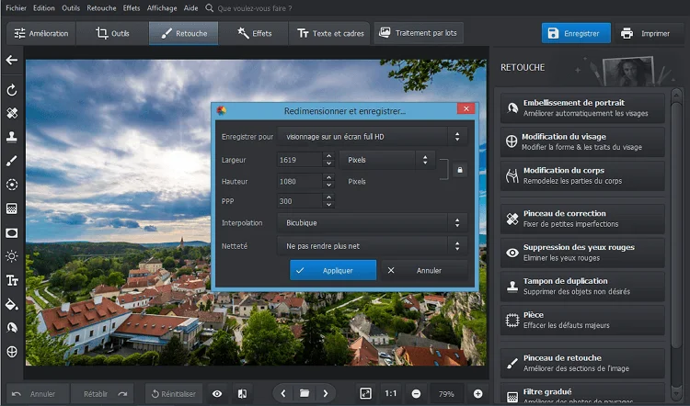Viewport: 690px width, 406px height.
Task: Select the paint bucket tool in sidebar
Action: click(12, 304)
